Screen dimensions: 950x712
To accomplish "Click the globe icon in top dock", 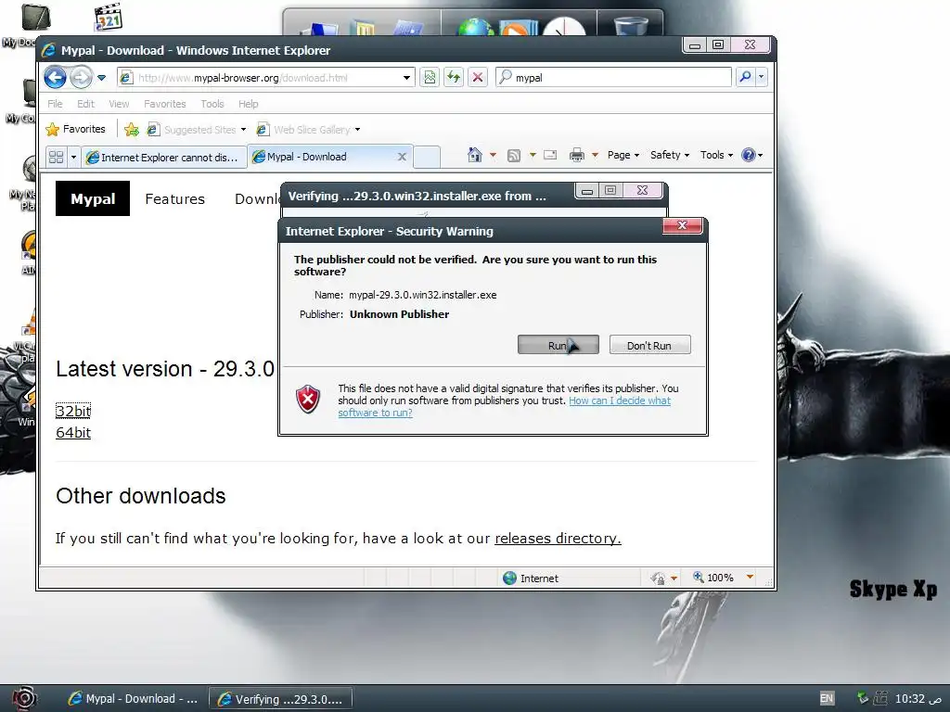I will 476,26.
